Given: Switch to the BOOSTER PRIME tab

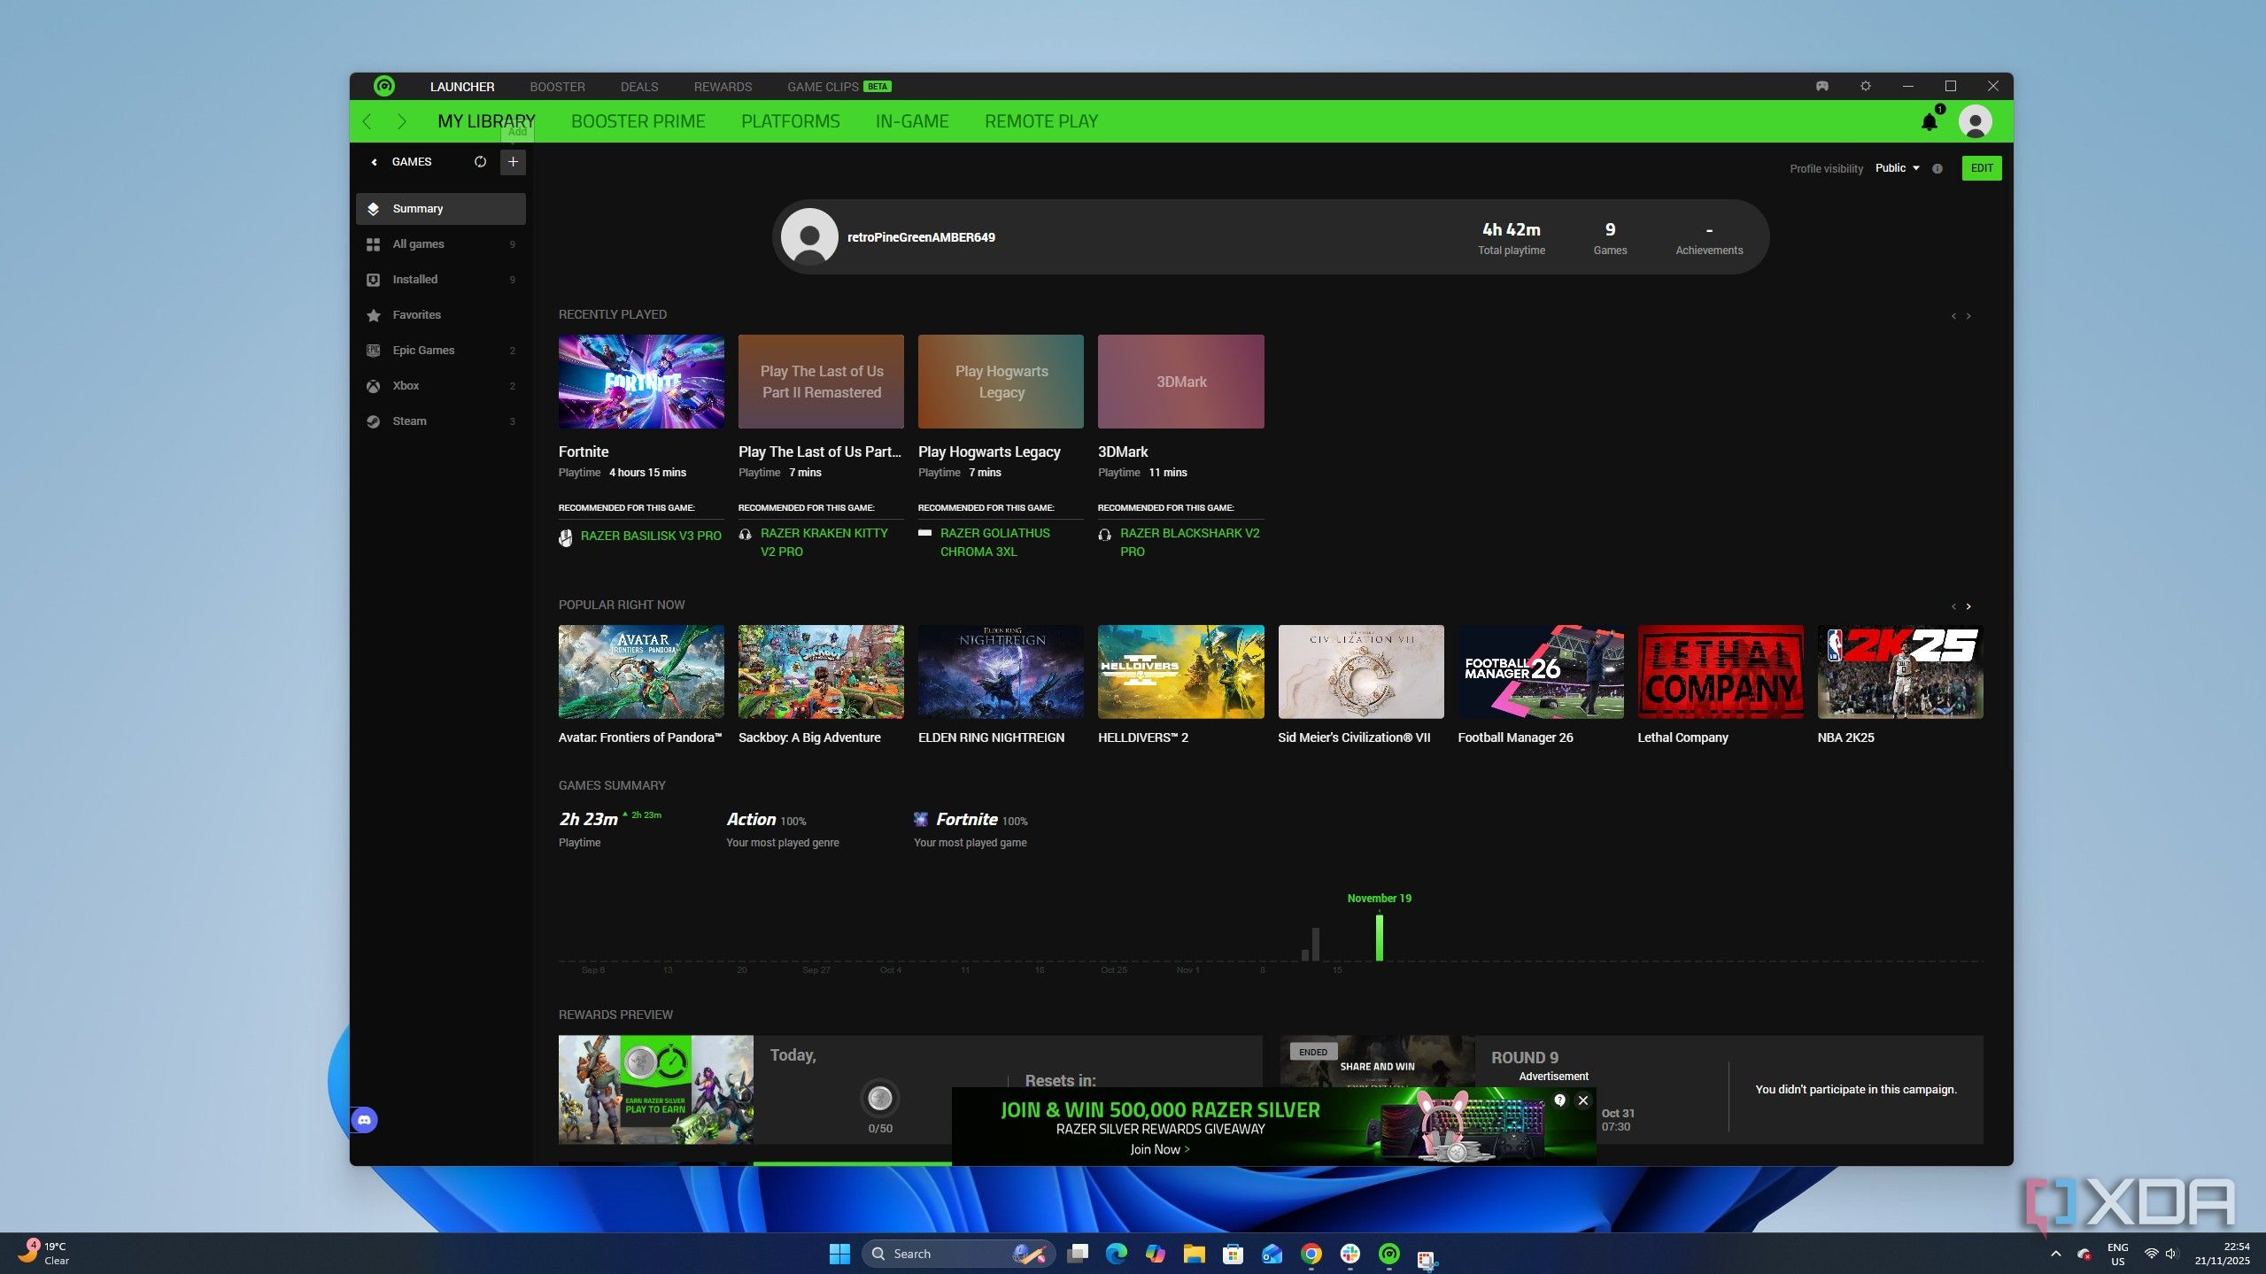Looking at the screenshot, I should [x=638, y=121].
